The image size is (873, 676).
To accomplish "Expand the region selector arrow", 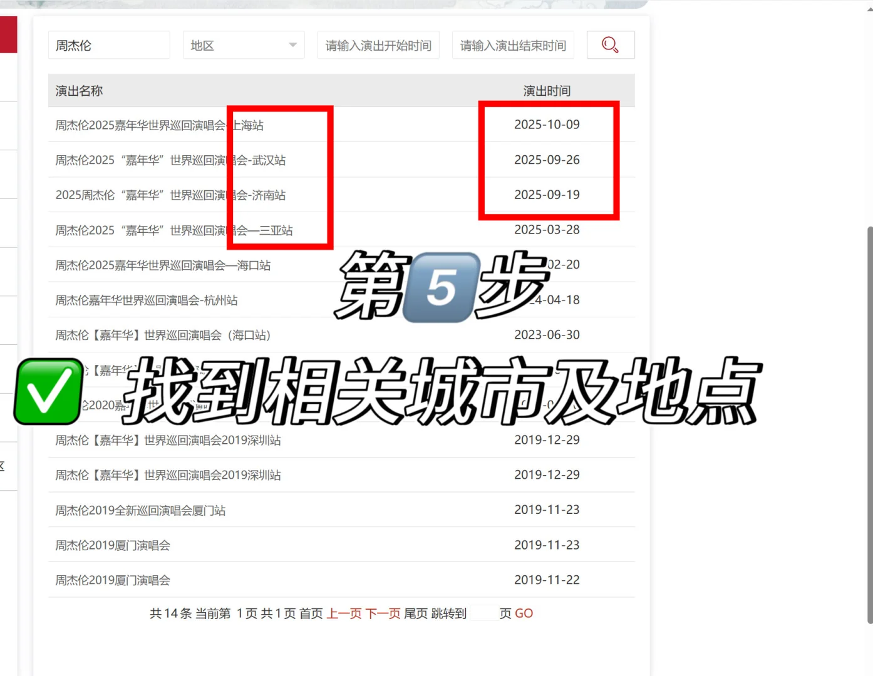I will pyautogui.click(x=292, y=44).
